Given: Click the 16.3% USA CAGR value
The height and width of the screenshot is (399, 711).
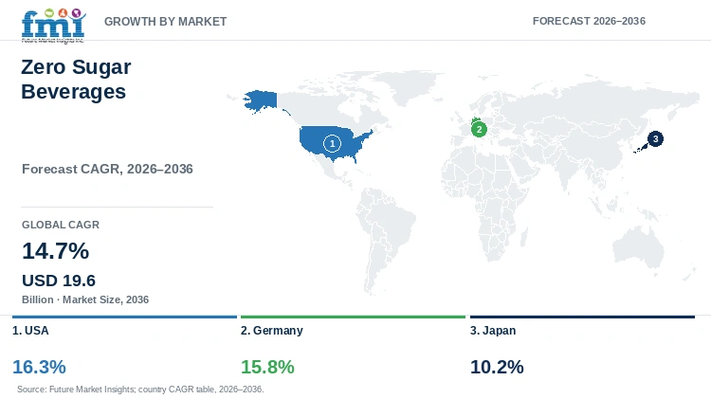Looking at the screenshot, I should pyautogui.click(x=39, y=367).
